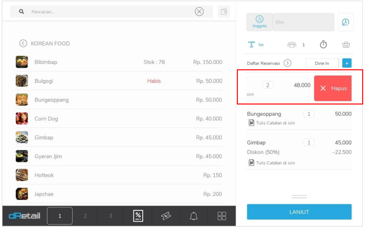Open notifications bell icon
This screenshot has width=365, height=227.
194,216
